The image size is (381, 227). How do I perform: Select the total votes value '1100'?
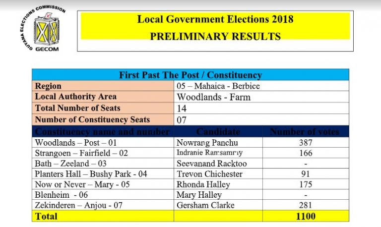tap(306, 216)
